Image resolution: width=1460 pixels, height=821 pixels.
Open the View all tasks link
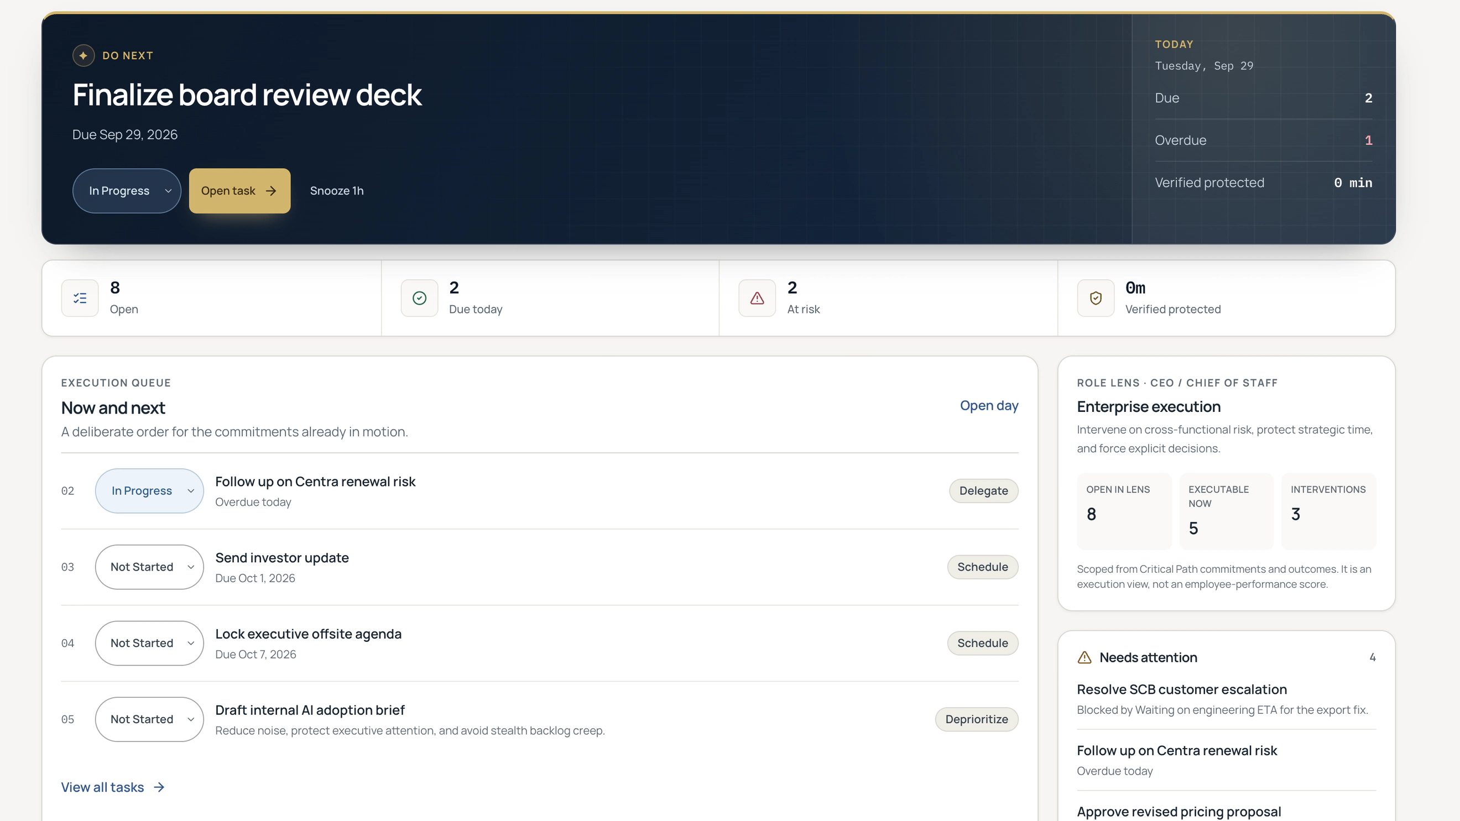point(113,787)
